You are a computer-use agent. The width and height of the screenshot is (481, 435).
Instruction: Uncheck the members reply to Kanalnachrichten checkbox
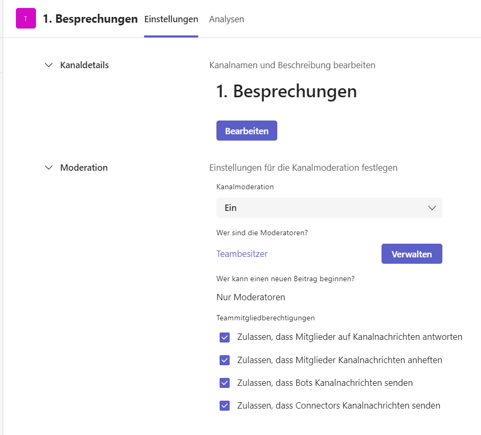[225, 337]
